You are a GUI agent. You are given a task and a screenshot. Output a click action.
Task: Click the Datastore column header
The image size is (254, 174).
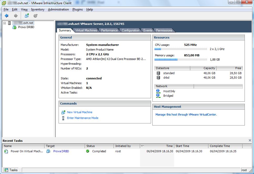172,68
